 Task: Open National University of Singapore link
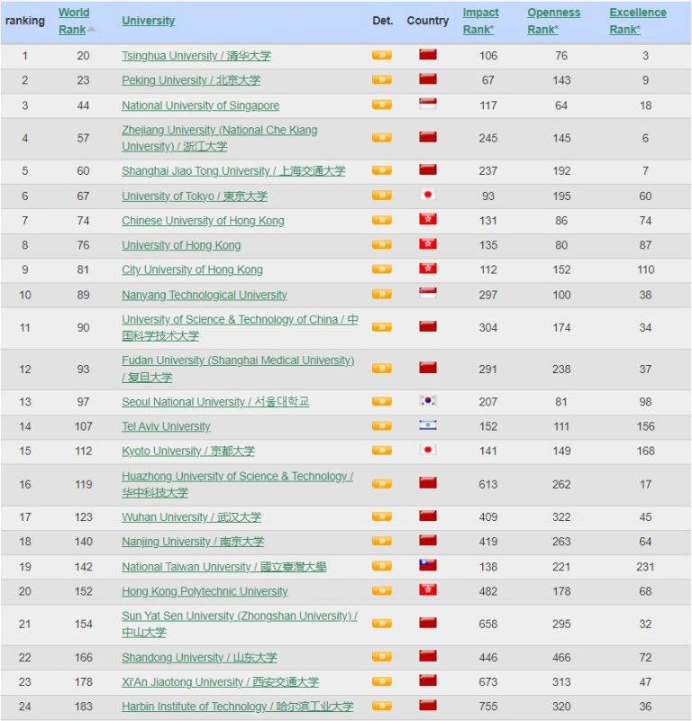[200, 105]
